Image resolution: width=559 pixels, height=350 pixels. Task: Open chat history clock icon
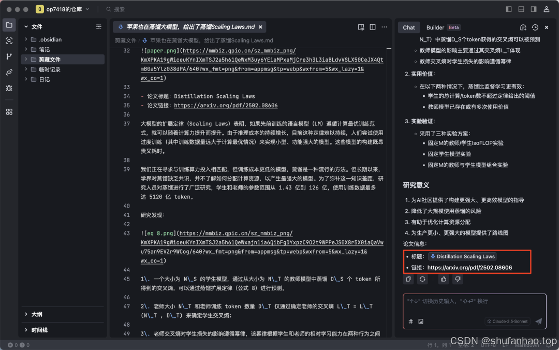coord(535,27)
